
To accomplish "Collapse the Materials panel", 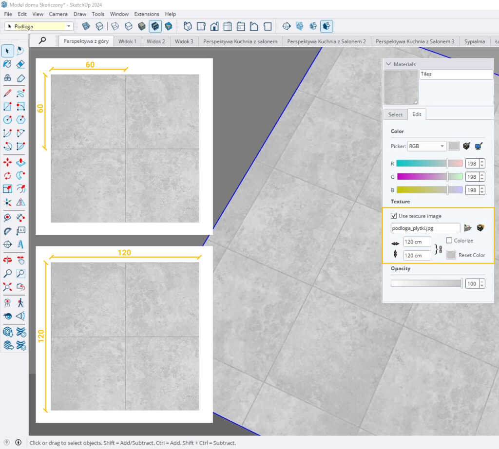I will click(x=388, y=64).
